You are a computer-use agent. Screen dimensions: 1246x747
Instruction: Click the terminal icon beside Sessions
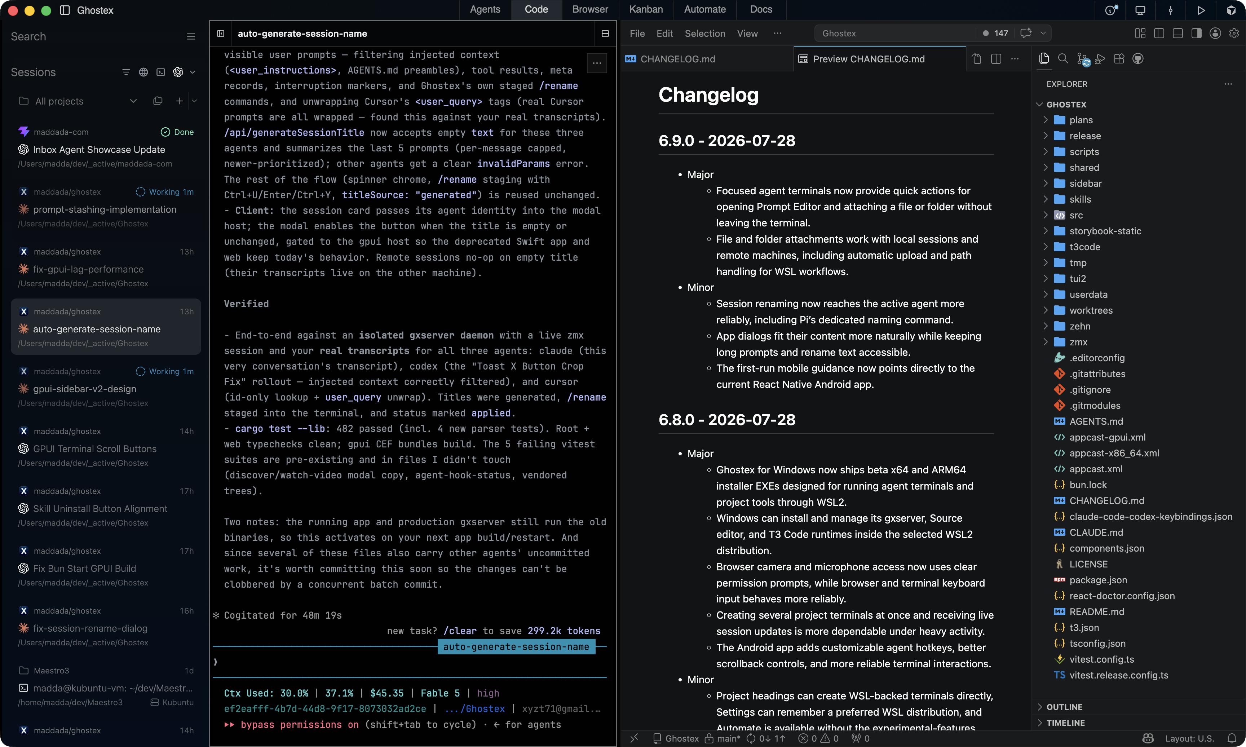[160, 72]
